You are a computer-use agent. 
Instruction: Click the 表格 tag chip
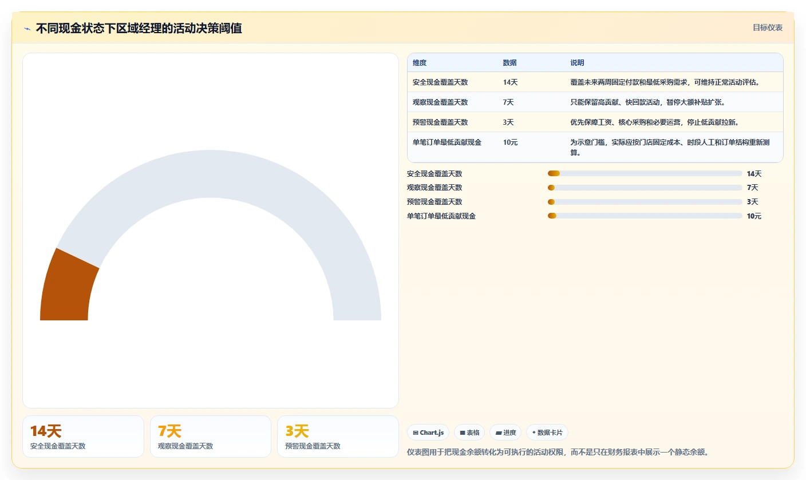pyautogui.click(x=469, y=433)
